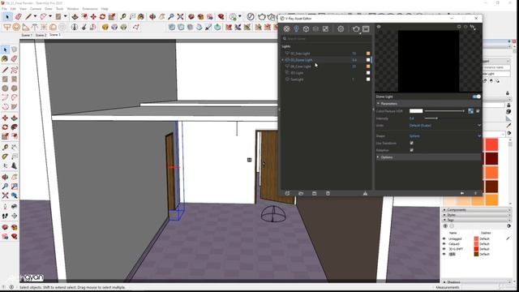This screenshot has height=292, width=519.
Task: Expand Components panel in tray
Action: [x=477, y=210]
